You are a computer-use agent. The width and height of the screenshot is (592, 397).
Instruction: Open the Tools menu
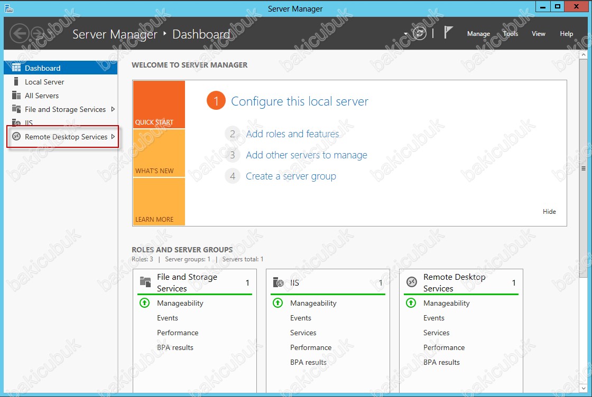(x=511, y=34)
